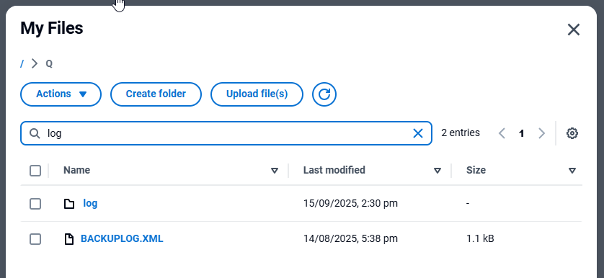Click the BACKUPLOG.XML file icon
The height and width of the screenshot is (278, 604).
[69, 239]
